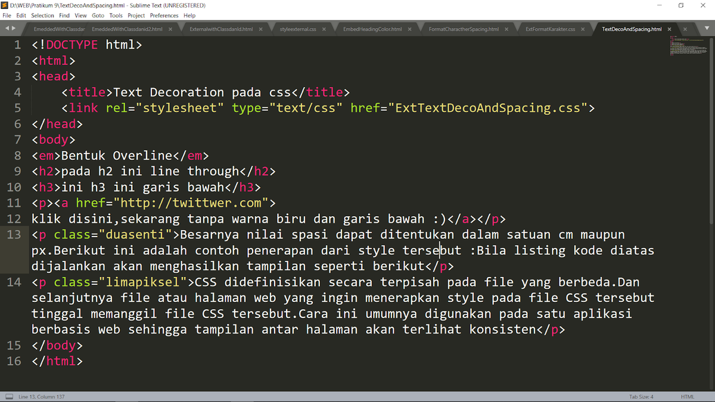The image size is (715, 402).
Task: Switch to the ExternalwithClassdanId.html tab
Action: pos(221,29)
